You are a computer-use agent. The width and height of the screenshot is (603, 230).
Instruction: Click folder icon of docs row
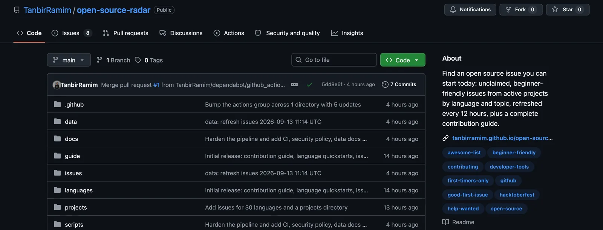(57, 139)
